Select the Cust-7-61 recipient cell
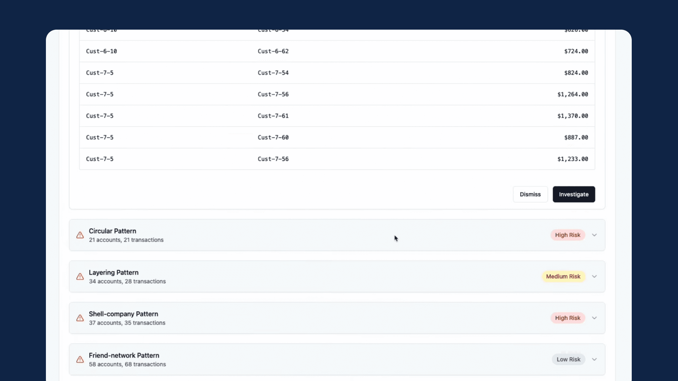The height and width of the screenshot is (381, 678). click(273, 116)
